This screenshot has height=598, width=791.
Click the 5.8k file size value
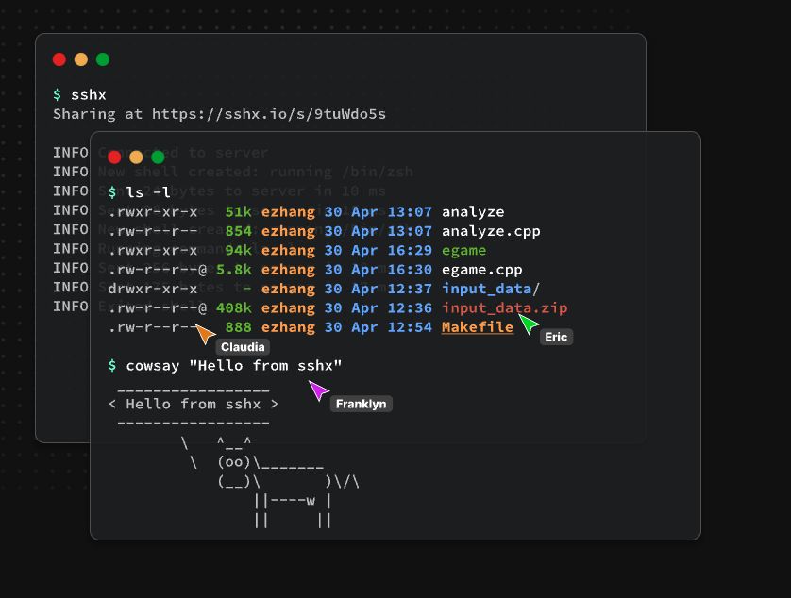(x=233, y=270)
